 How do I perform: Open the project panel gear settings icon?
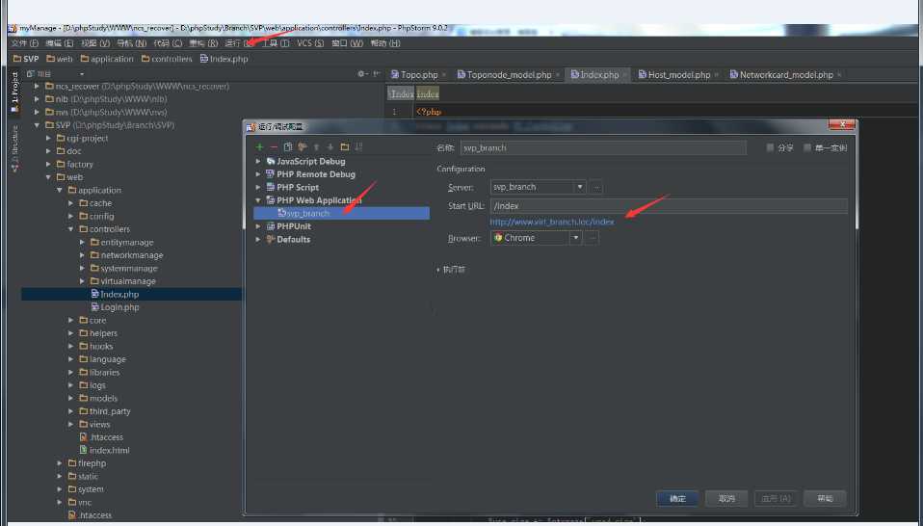point(361,74)
